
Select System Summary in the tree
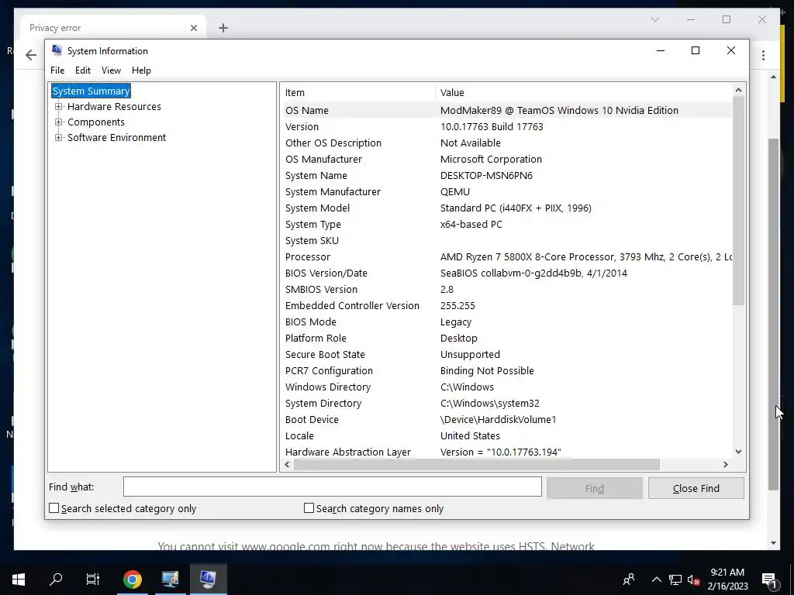click(x=91, y=91)
